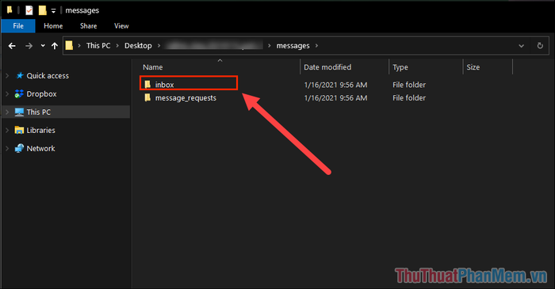Select Dropbox in navigation pane
555x289 pixels.
pos(41,94)
